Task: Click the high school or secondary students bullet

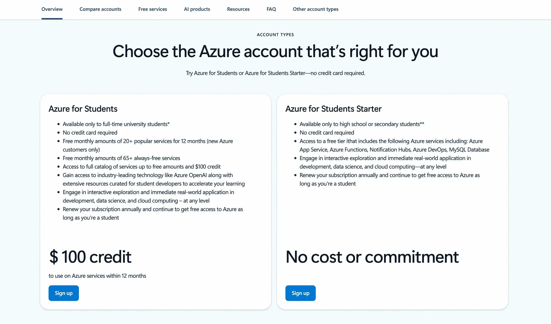Action: [362, 124]
